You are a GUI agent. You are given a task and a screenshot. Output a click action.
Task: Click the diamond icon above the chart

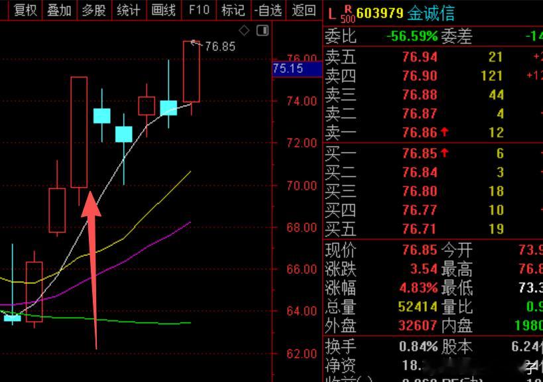tap(244, 31)
